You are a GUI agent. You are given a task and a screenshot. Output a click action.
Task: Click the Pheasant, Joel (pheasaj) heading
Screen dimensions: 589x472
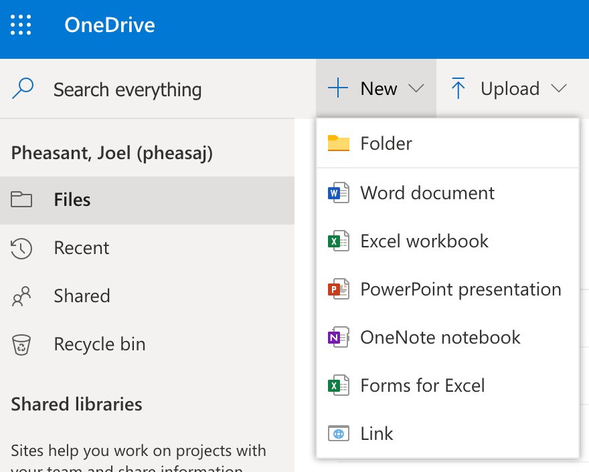[x=112, y=153]
